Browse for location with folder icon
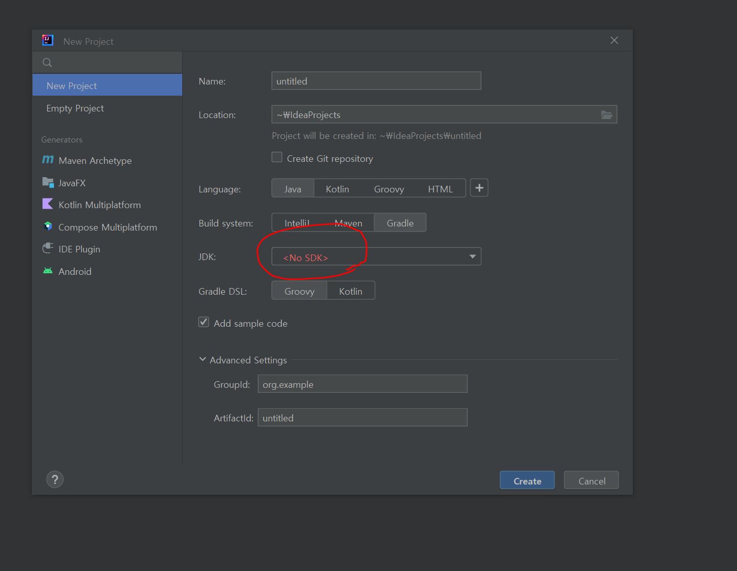 (607, 115)
